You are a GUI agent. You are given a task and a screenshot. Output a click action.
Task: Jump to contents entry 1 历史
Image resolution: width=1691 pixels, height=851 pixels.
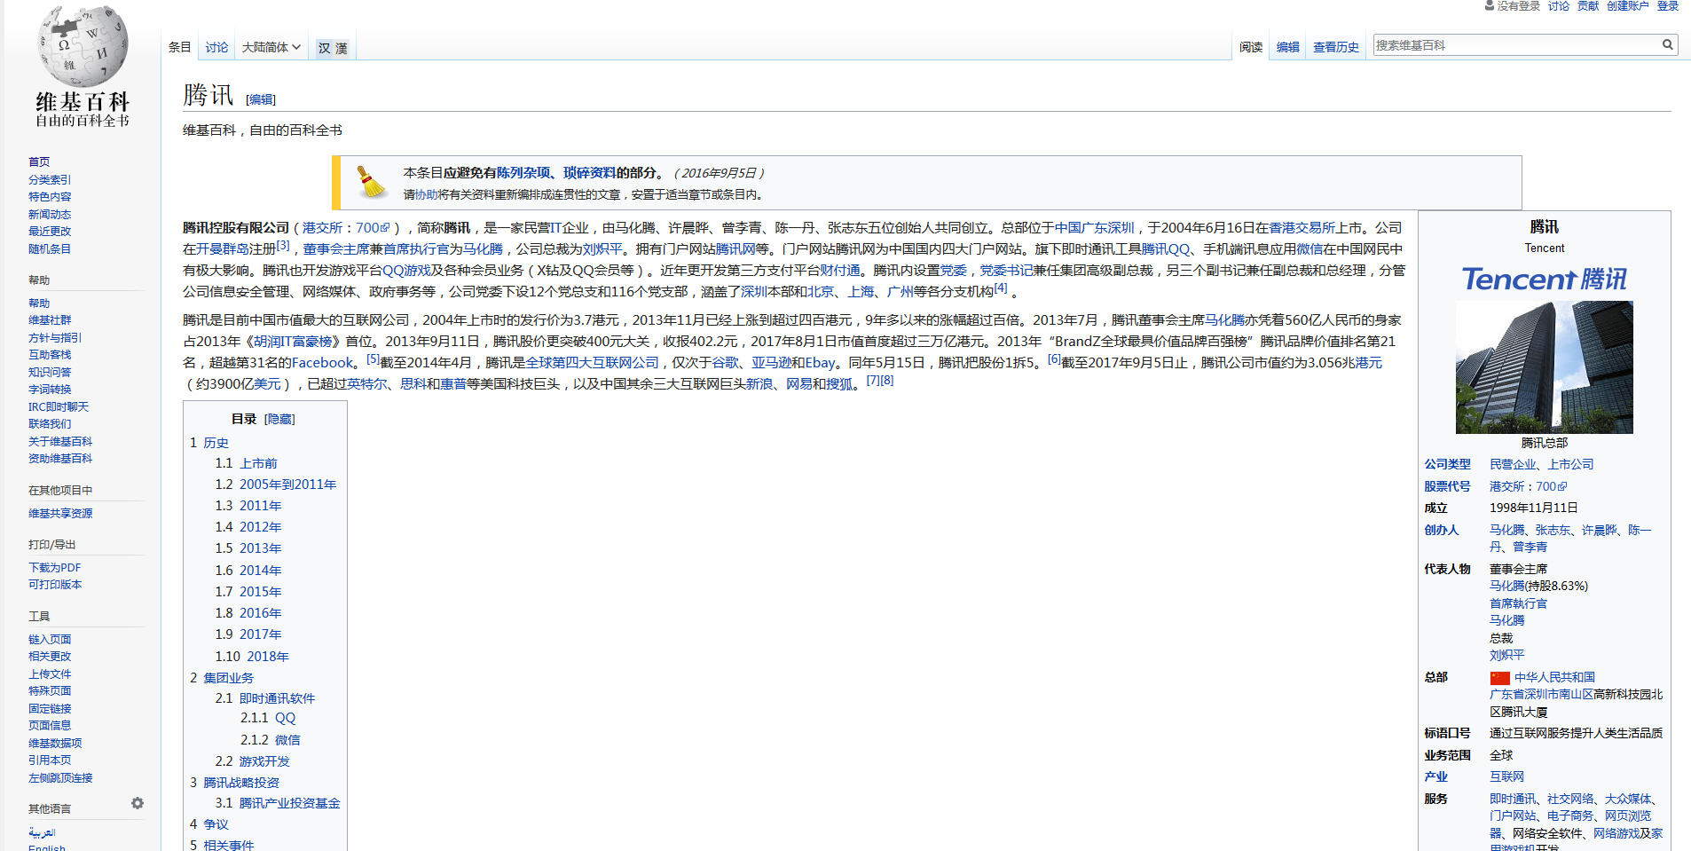[209, 443]
